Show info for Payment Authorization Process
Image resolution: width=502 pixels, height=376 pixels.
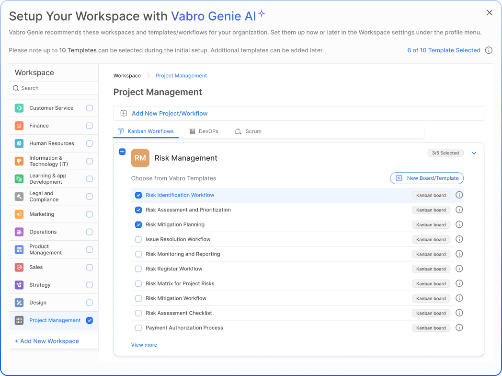(459, 328)
